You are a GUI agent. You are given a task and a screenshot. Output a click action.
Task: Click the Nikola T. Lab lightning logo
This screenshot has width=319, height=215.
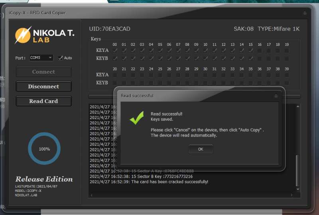[23, 35]
